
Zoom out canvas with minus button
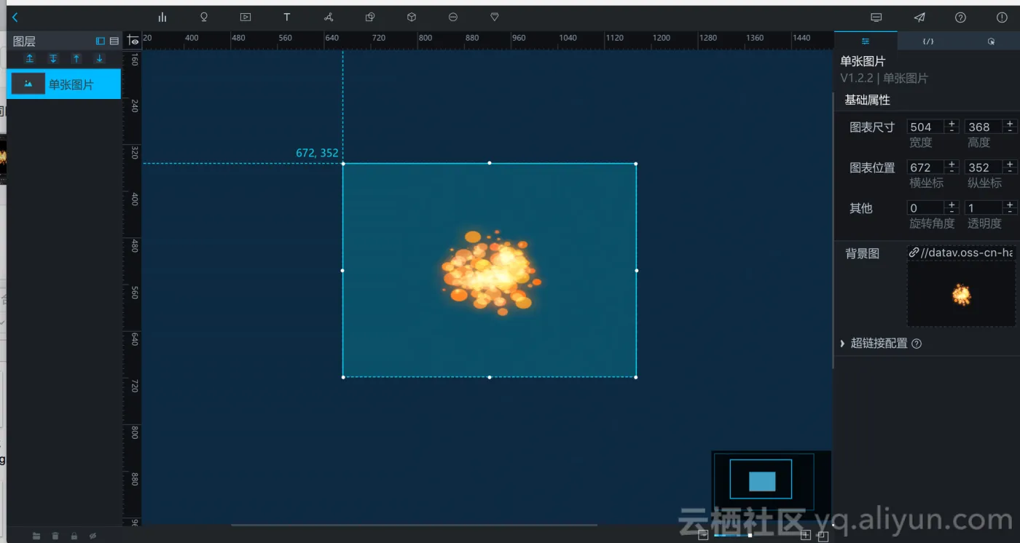point(703,535)
